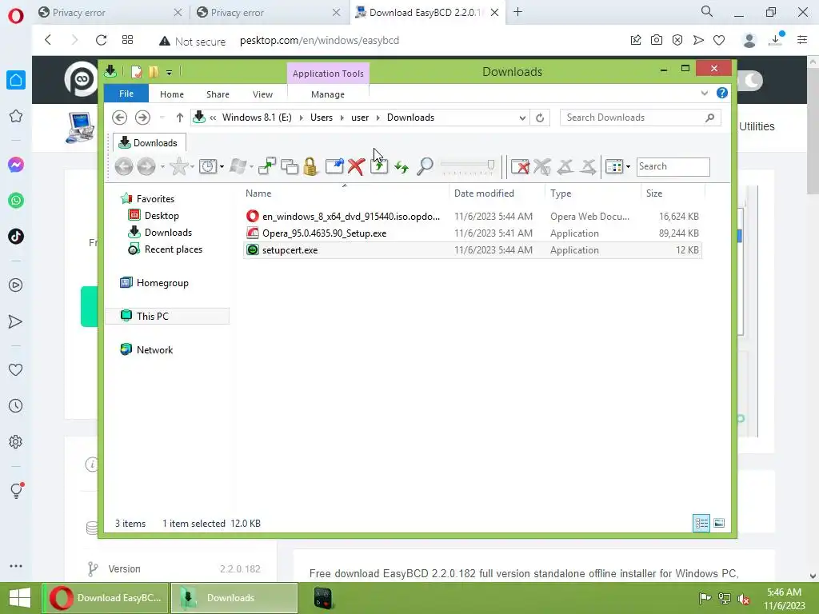Open Opera Messenger sidebar icon

pyautogui.click(x=16, y=165)
